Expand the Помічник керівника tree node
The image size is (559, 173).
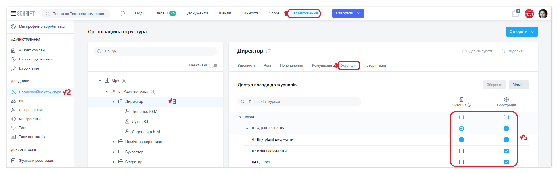[113, 142]
